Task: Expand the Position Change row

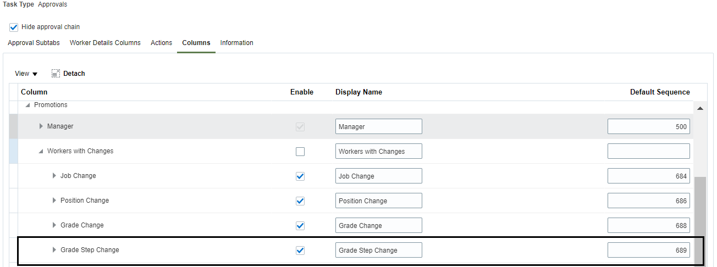Action: 54,201
